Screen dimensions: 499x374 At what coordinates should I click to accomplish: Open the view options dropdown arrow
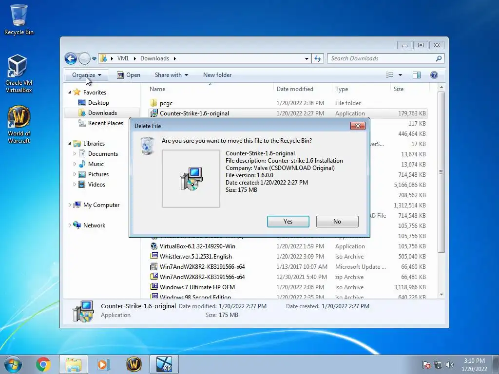pyautogui.click(x=401, y=75)
